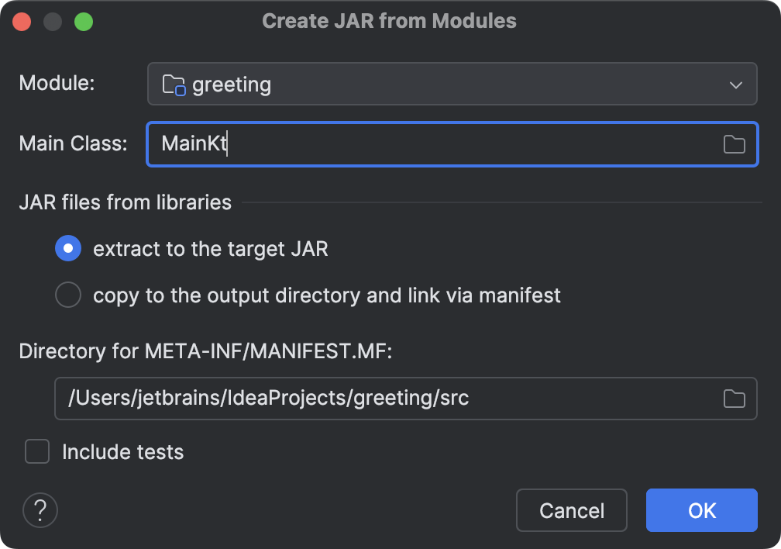The height and width of the screenshot is (549, 781).
Task: Click the 'JAR files from libraries' section header
Action: (126, 202)
